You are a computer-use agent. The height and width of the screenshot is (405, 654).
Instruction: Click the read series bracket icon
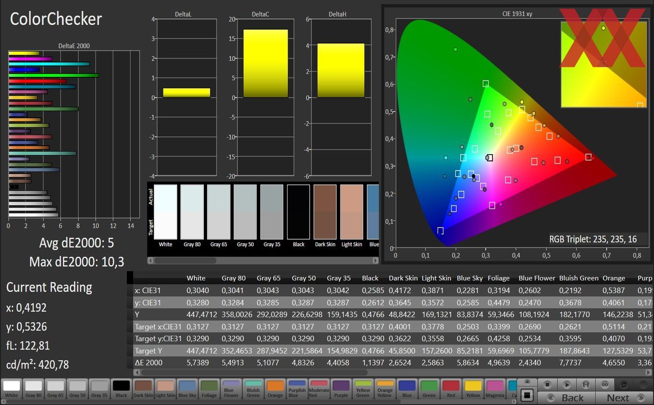click(x=586, y=385)
